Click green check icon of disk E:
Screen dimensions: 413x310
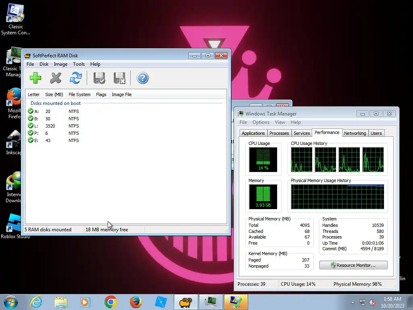(31, 140)
